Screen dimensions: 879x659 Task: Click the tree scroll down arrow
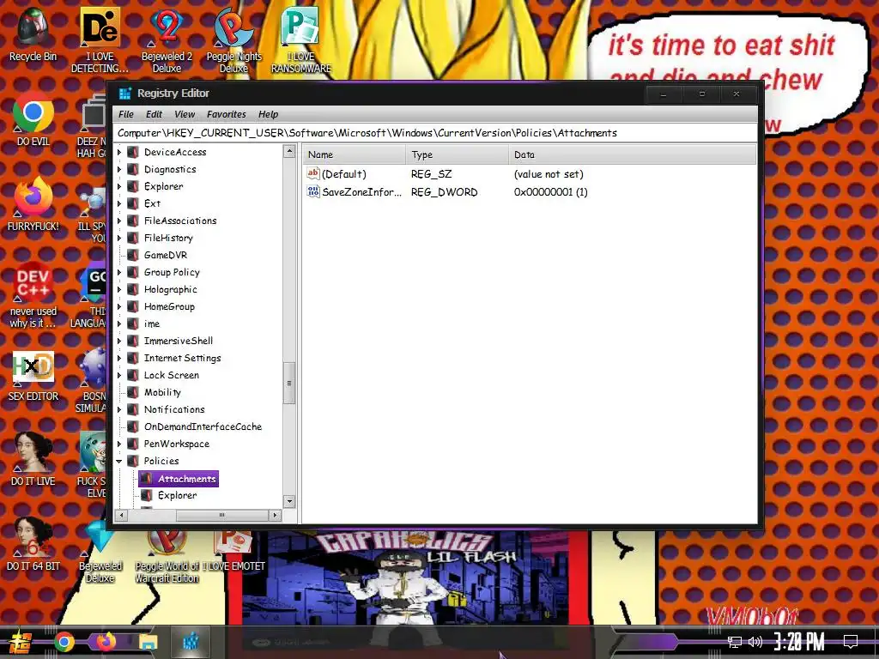[x=289, y=501]
